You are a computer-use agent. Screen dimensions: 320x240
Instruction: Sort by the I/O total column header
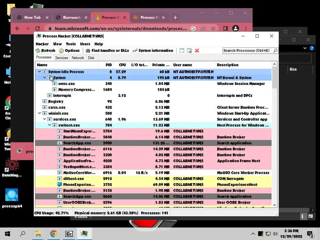coord(139,65)
